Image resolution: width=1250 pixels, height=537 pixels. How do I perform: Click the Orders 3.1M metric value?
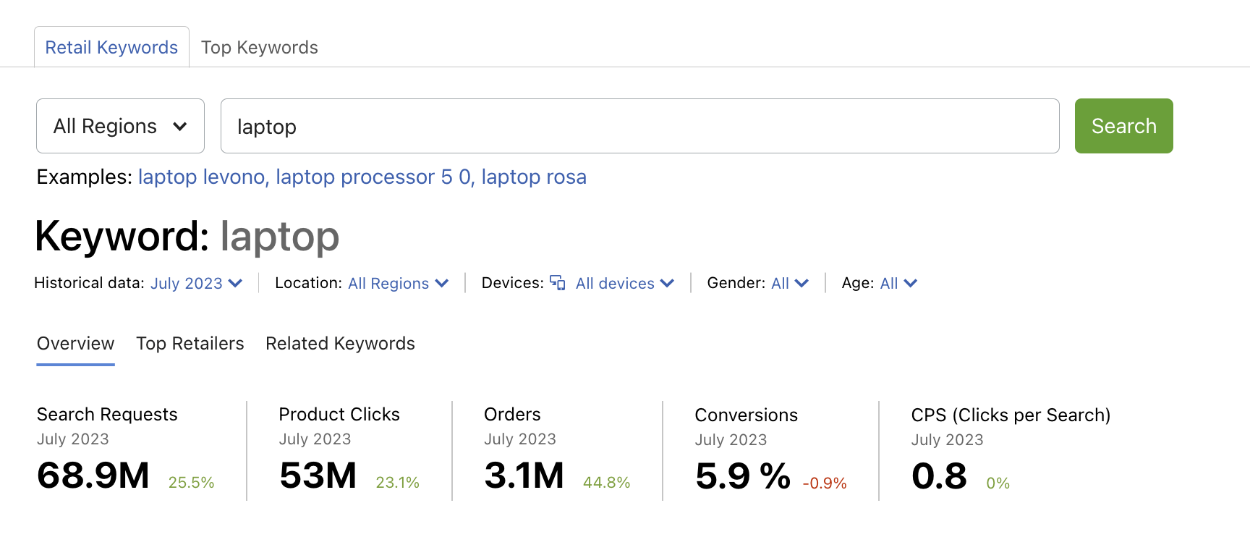(524, 475)
